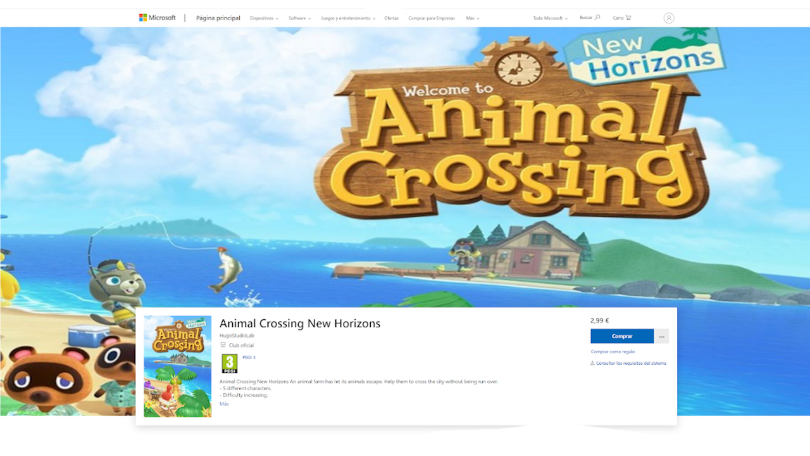810x456 pixels.
Task: Expand the Dispositivos dropdown
Action: pos(263,18)
